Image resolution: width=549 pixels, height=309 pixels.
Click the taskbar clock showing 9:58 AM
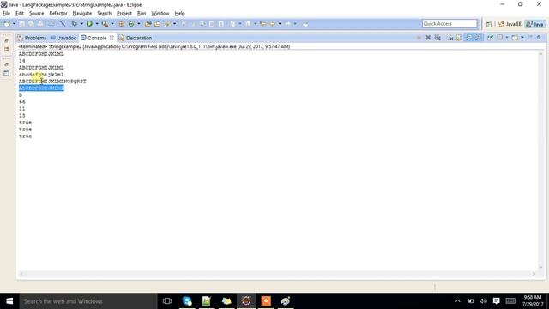(x=533, y=300)
